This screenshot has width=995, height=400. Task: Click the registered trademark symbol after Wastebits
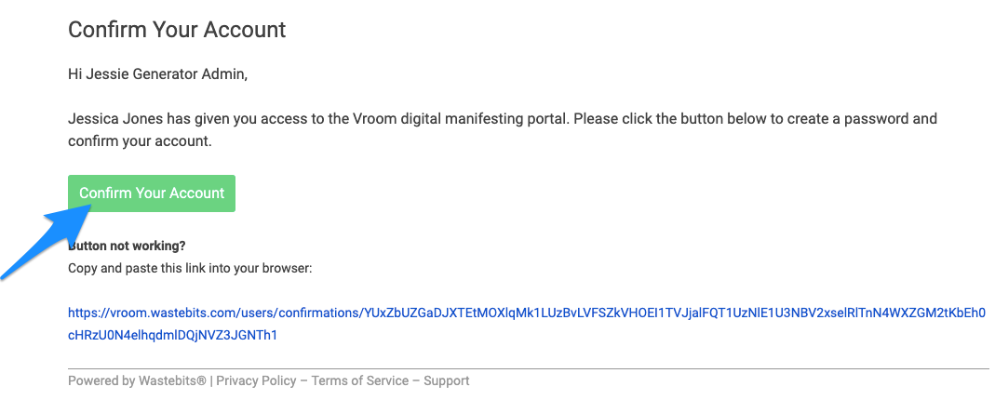pos(202,380)
